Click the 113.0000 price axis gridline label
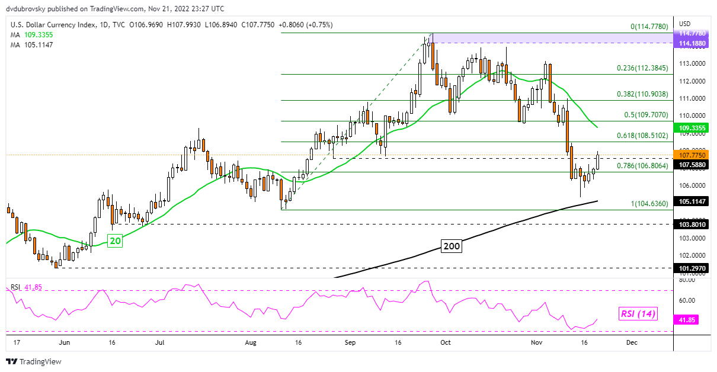 pos(693,63)
